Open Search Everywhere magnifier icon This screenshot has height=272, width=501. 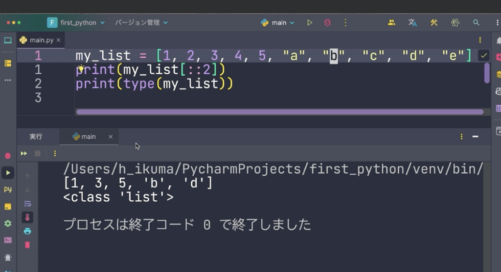[x=476, y=22]
